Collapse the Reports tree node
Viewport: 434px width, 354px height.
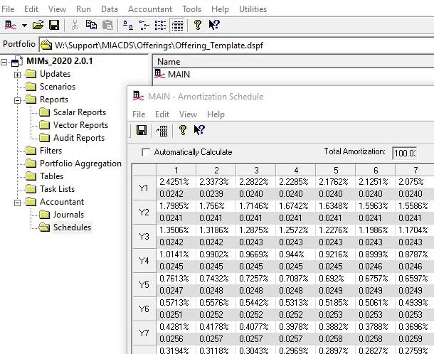(x=18, y=100)
